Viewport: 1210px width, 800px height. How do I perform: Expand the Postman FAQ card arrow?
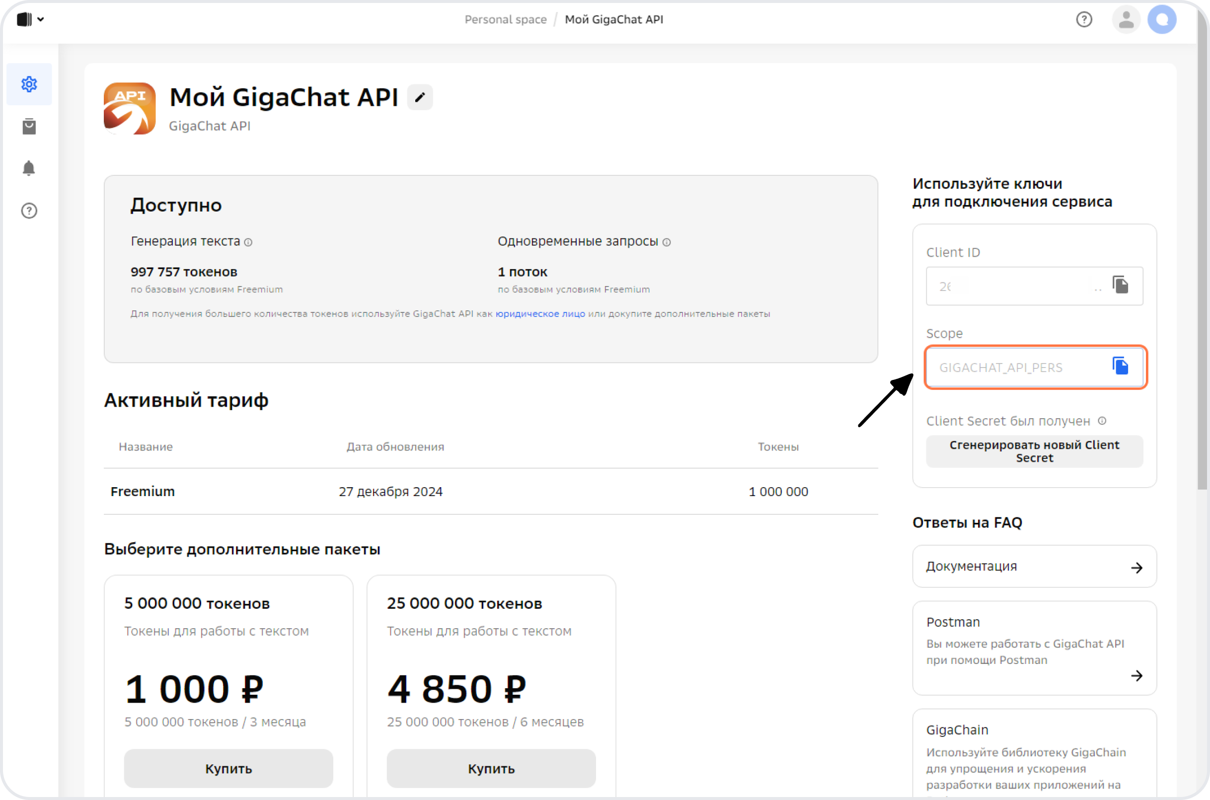pos(1137,675)
